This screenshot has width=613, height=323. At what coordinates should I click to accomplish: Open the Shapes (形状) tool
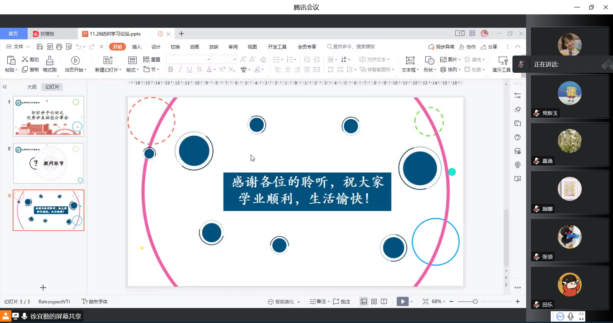429,60
